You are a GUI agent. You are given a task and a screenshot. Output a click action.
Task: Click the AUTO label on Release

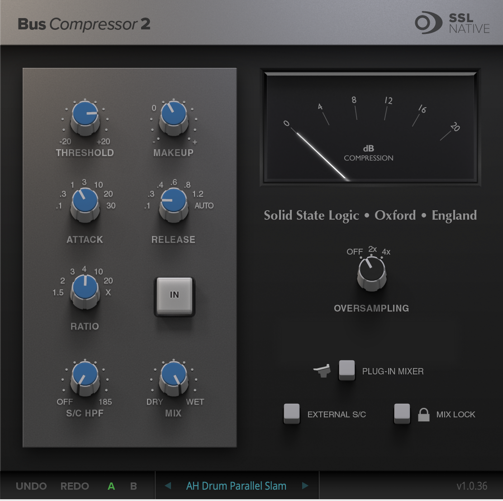(x=204, y=206)
